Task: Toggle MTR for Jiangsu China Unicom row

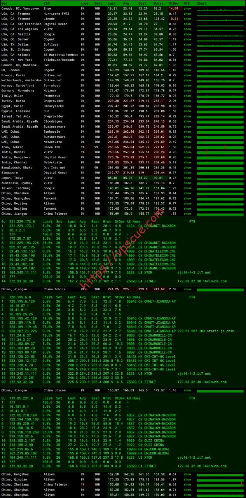Action: click(x=187, y=390)
